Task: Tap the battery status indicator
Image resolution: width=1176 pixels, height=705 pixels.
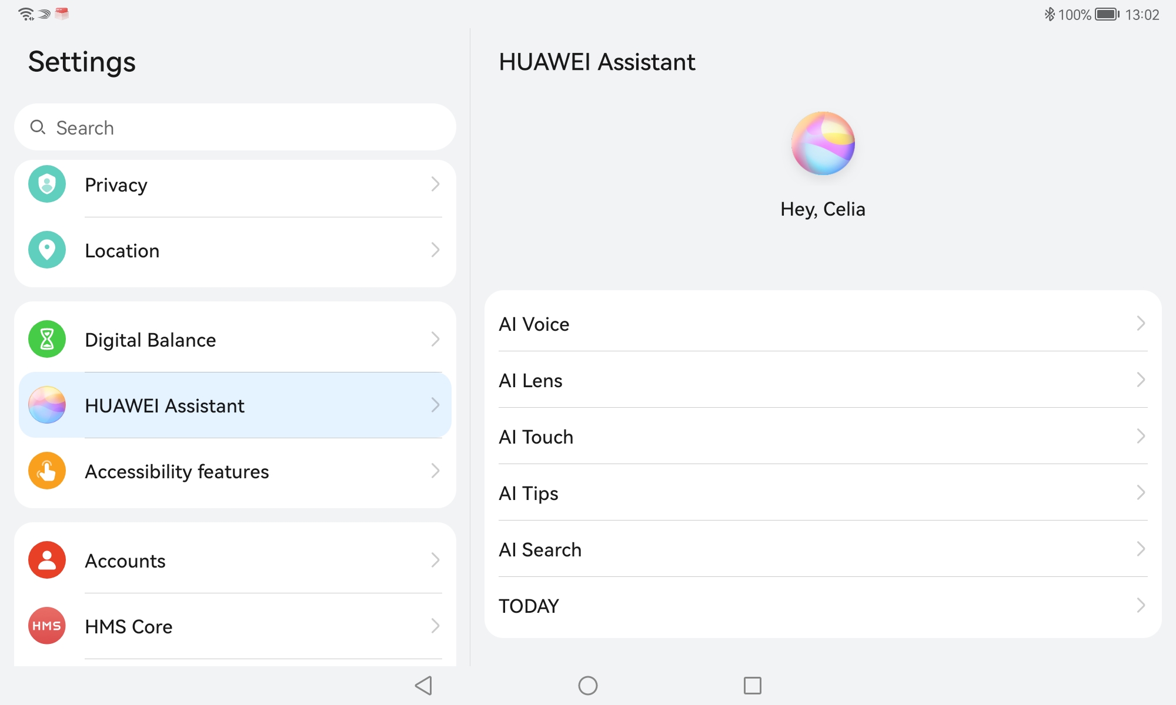Action: 1107,14
